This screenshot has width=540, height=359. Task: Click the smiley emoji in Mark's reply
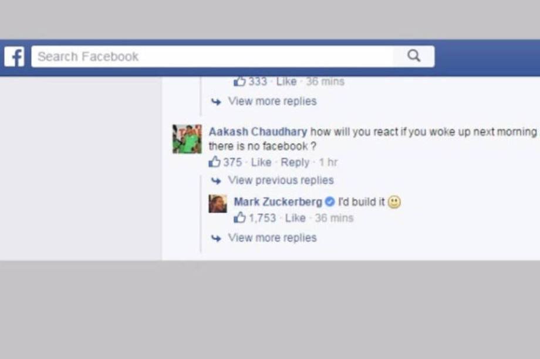pos(394,202)
